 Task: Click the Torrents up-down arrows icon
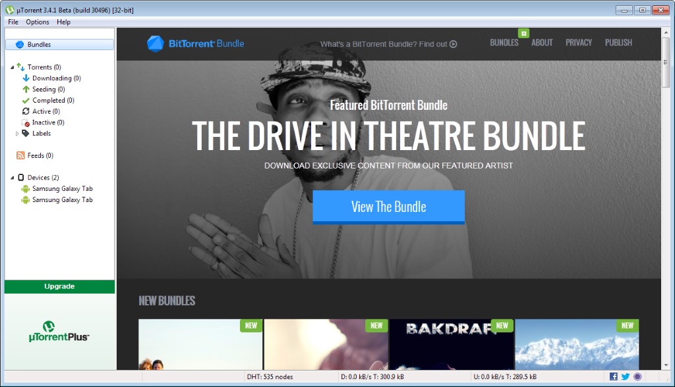(x=20, y=66)
